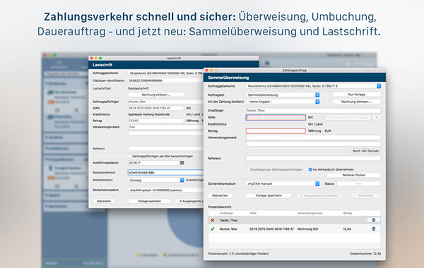
Task: Click 'Postenanzahl: 2' status text
Action: [238, 254]
